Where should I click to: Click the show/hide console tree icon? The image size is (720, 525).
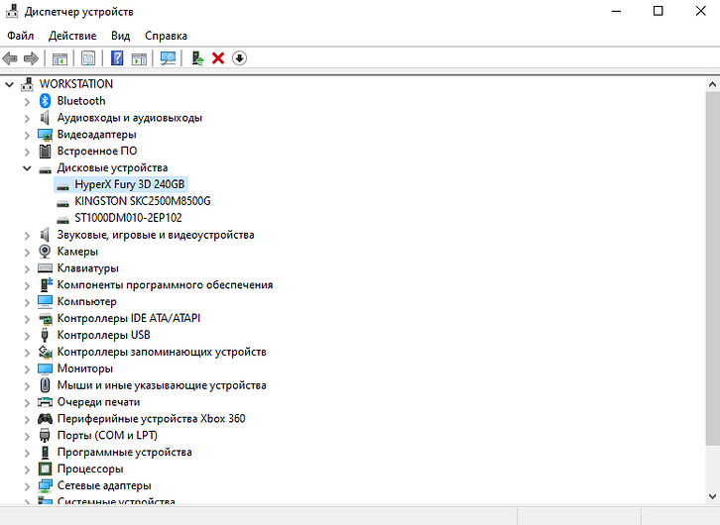(x=60, y=58)
